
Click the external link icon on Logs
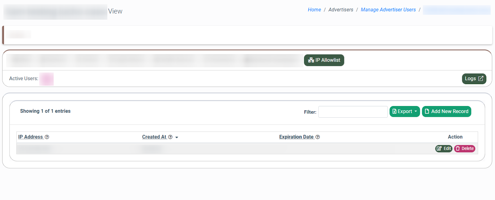(x=481, y=79)
